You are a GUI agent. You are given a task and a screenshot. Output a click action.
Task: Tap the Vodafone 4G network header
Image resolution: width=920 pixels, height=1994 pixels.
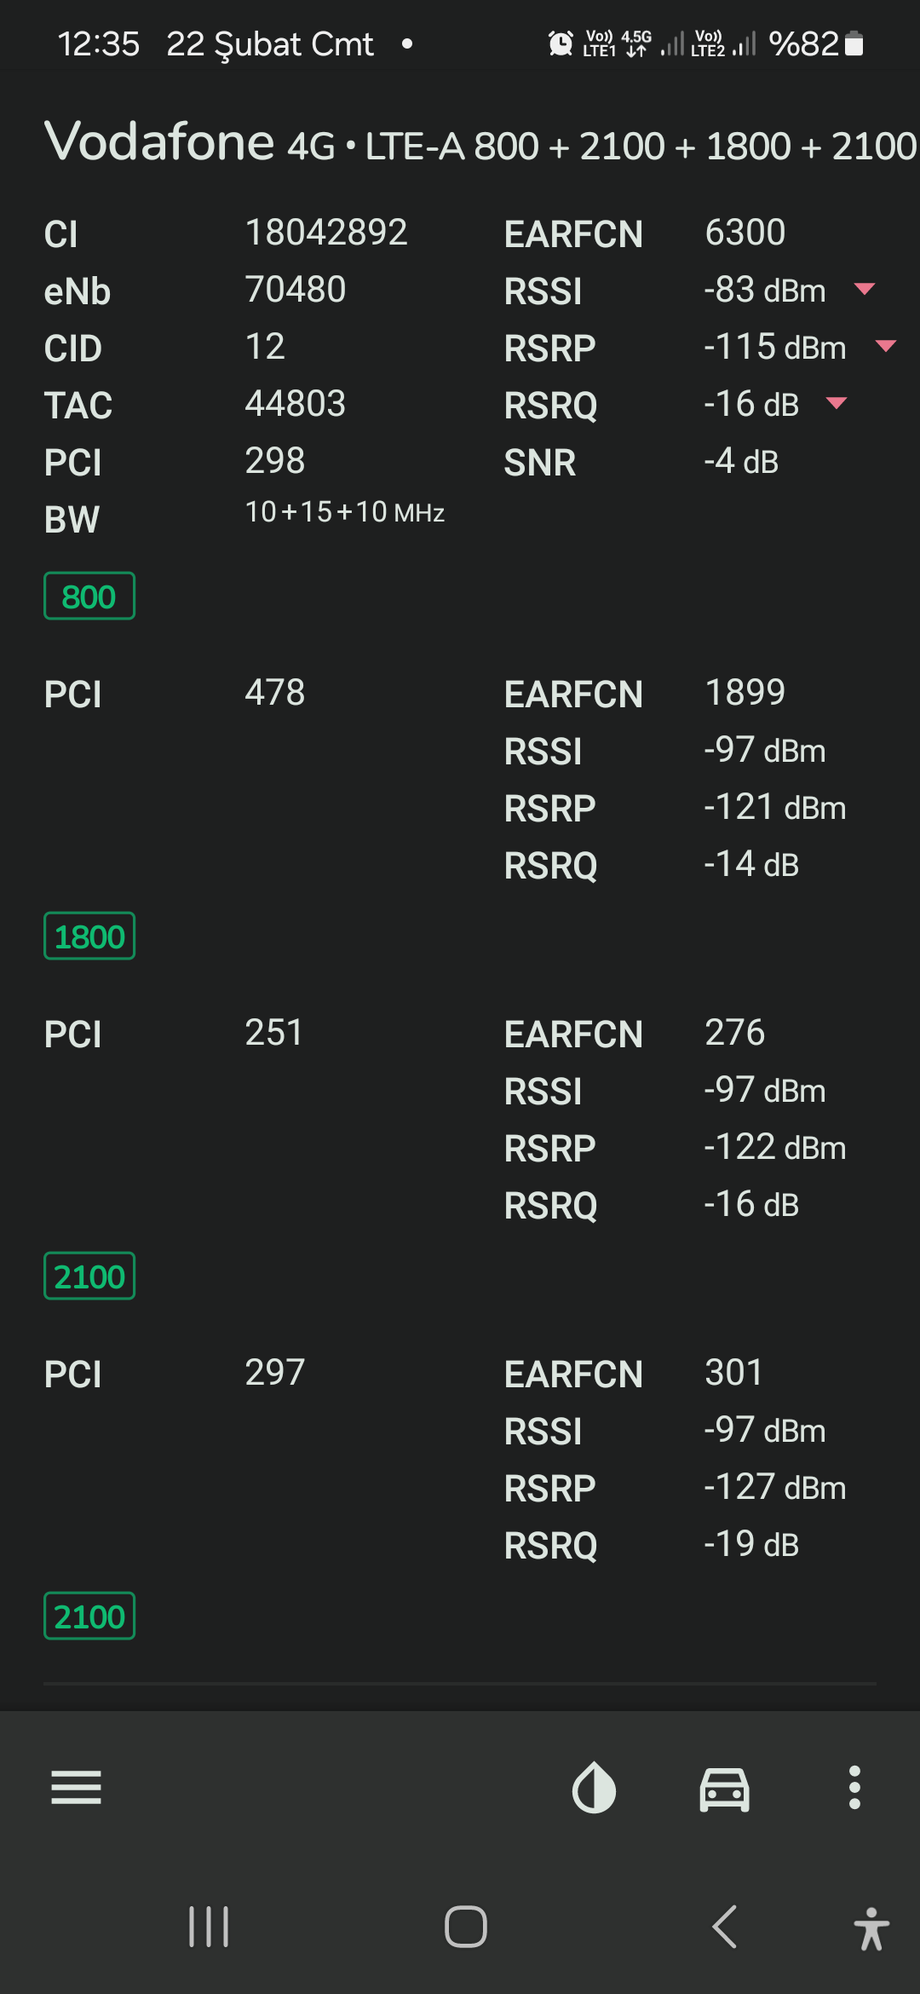click(480, 142)
